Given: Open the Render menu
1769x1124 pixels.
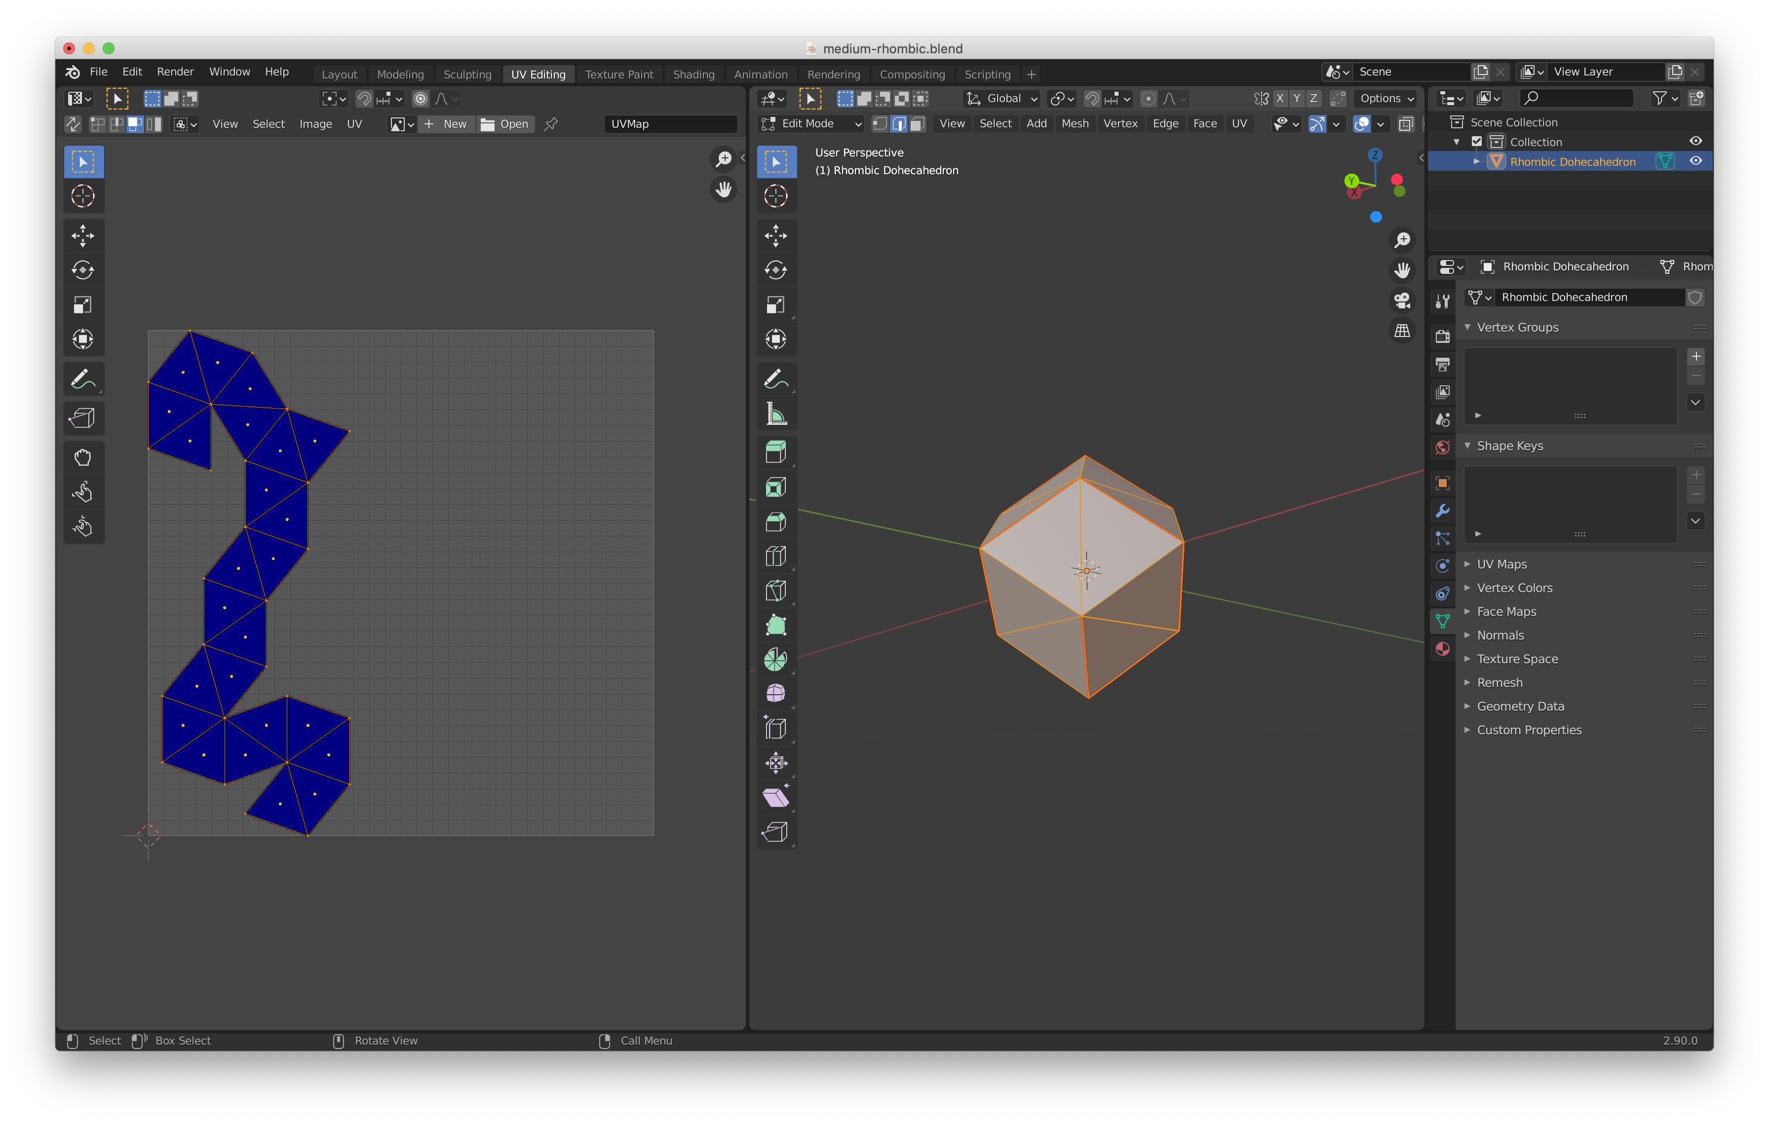Looking at the screenshot, I should (x=175, y=71).
